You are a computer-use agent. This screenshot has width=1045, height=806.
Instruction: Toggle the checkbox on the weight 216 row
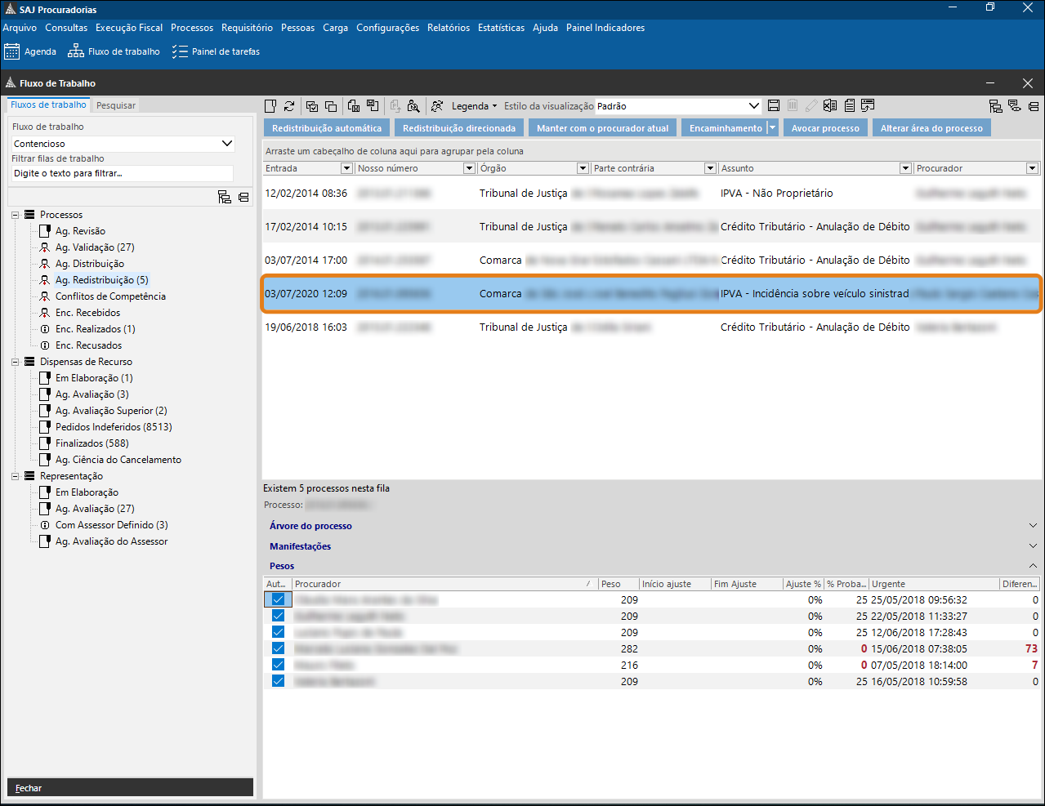278,665
